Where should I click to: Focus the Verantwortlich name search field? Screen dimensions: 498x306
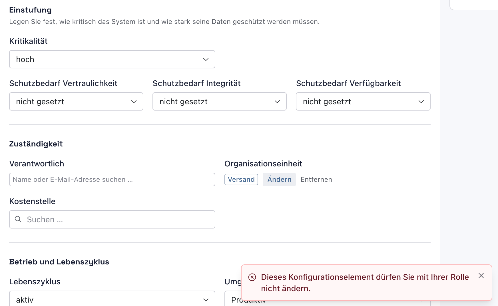pos(112,179)
